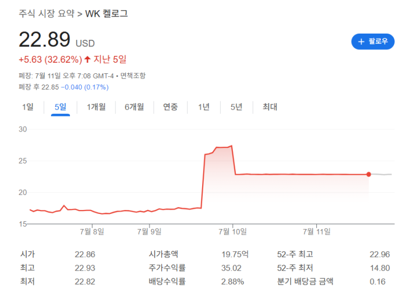
Task: Click the 배당수익률 value 2.88%
Action: (232, 282)
